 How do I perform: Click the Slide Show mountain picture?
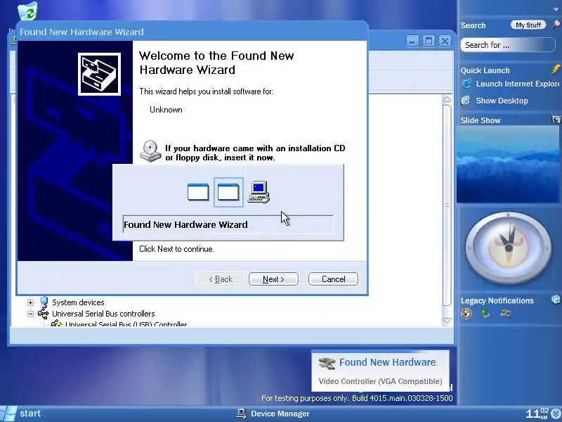click(508, 165)
